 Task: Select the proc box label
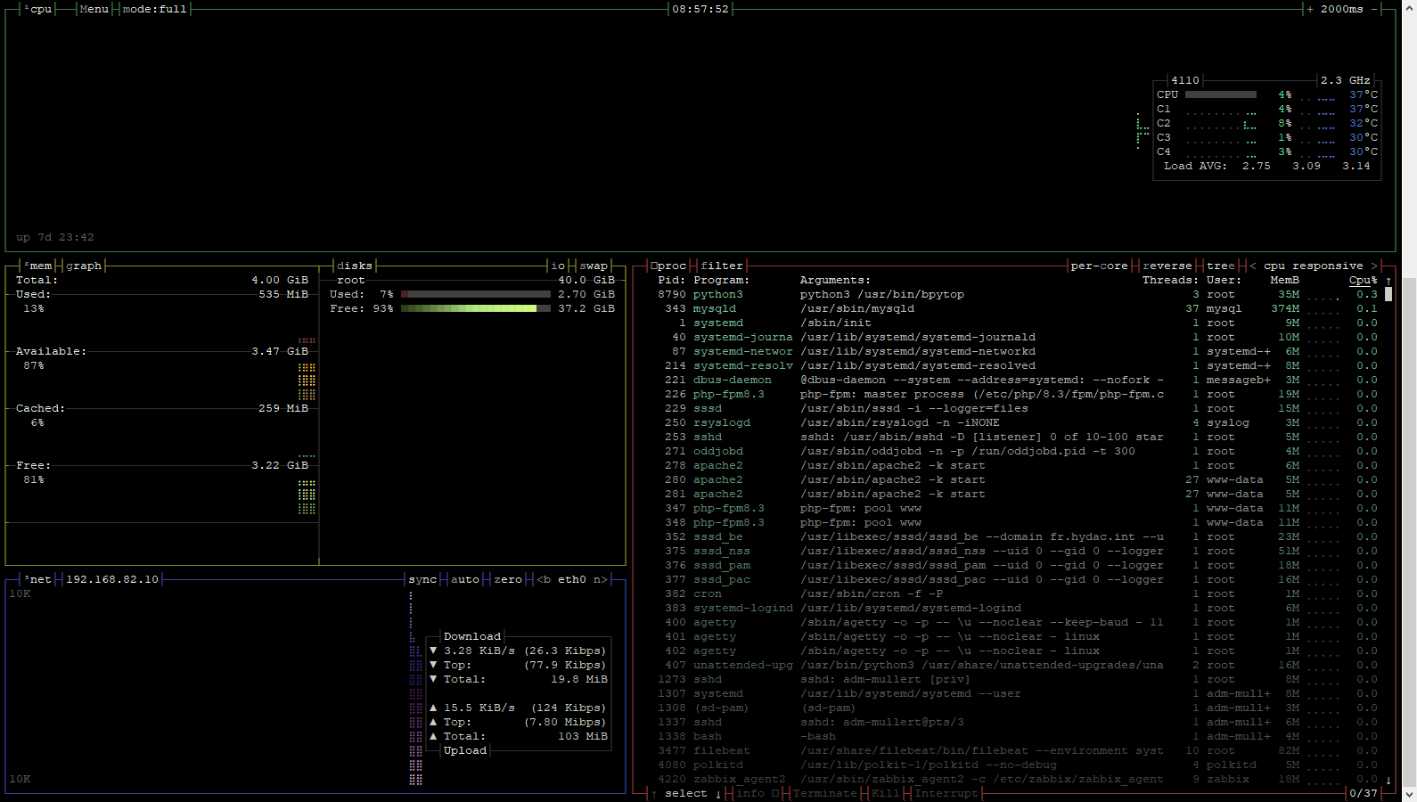[x=669, y=266]
